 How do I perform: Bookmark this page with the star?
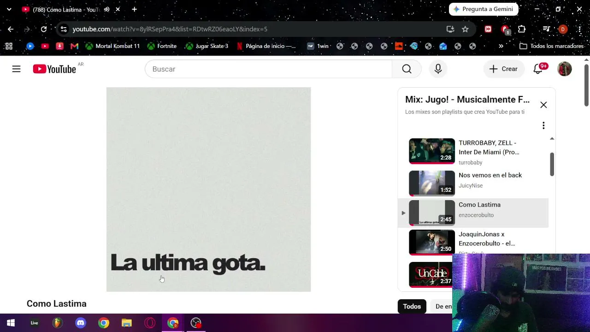(x=465, y=29)
